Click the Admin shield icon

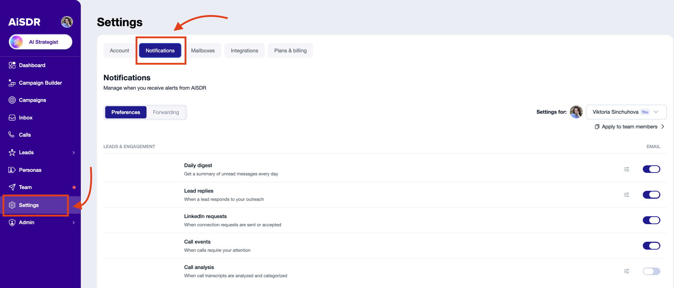pyautogui.click(x=12, y=222)
